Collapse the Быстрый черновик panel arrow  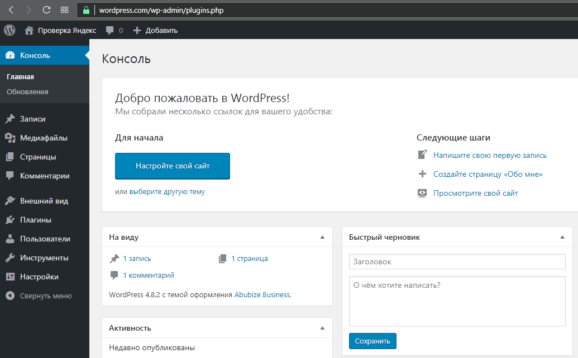click(562, 237)
